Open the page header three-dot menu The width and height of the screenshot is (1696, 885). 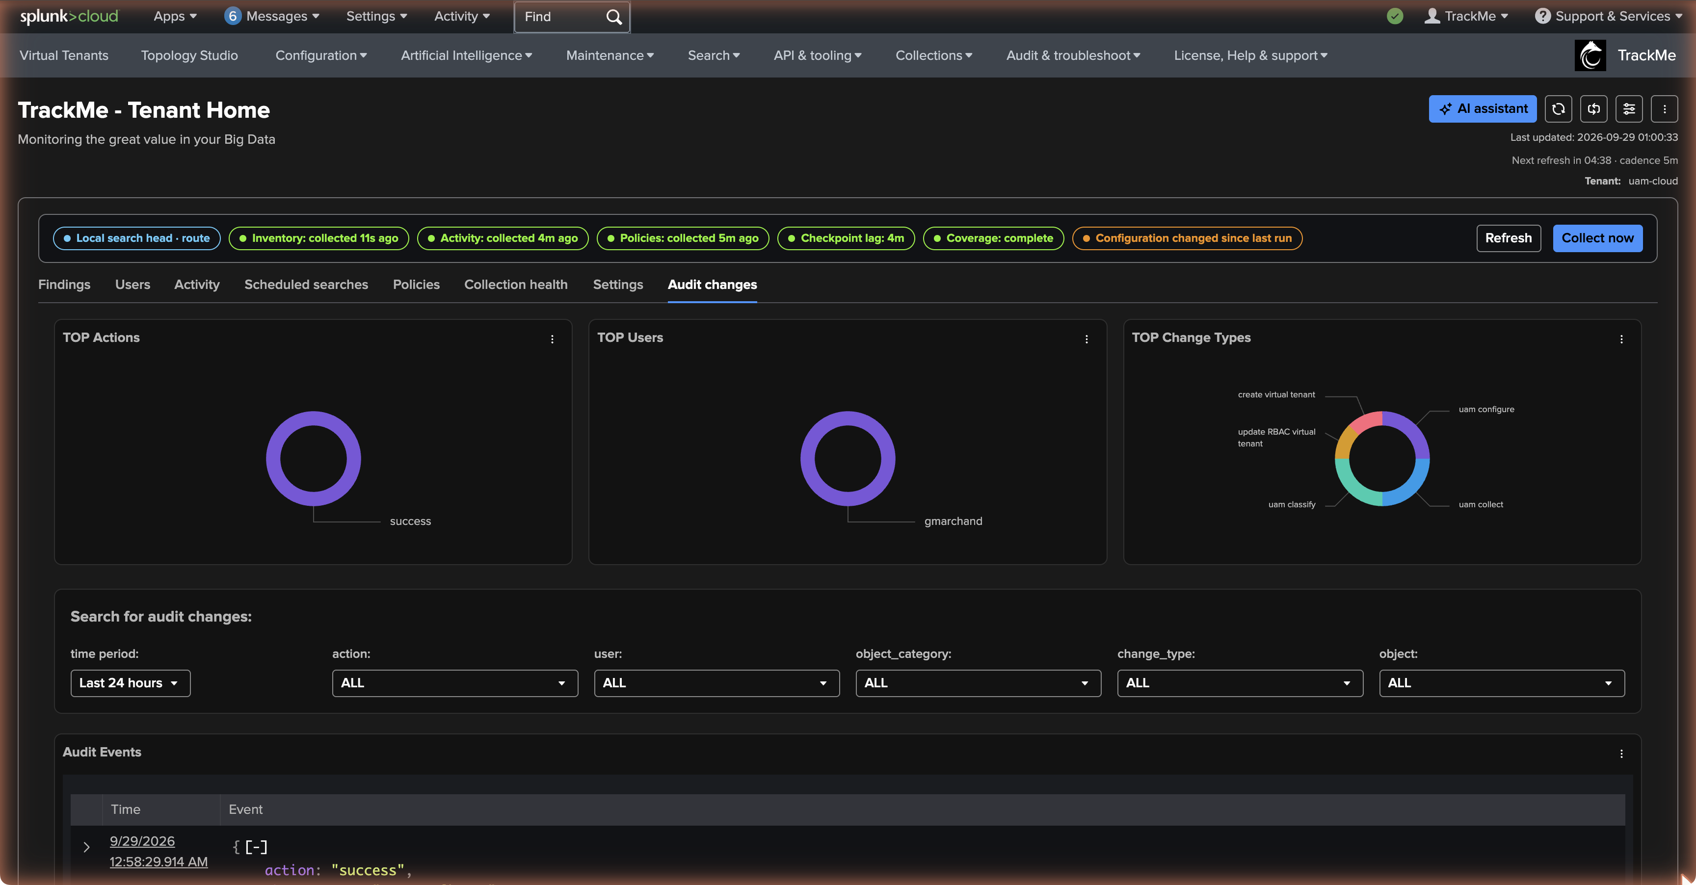[1665, 109]
